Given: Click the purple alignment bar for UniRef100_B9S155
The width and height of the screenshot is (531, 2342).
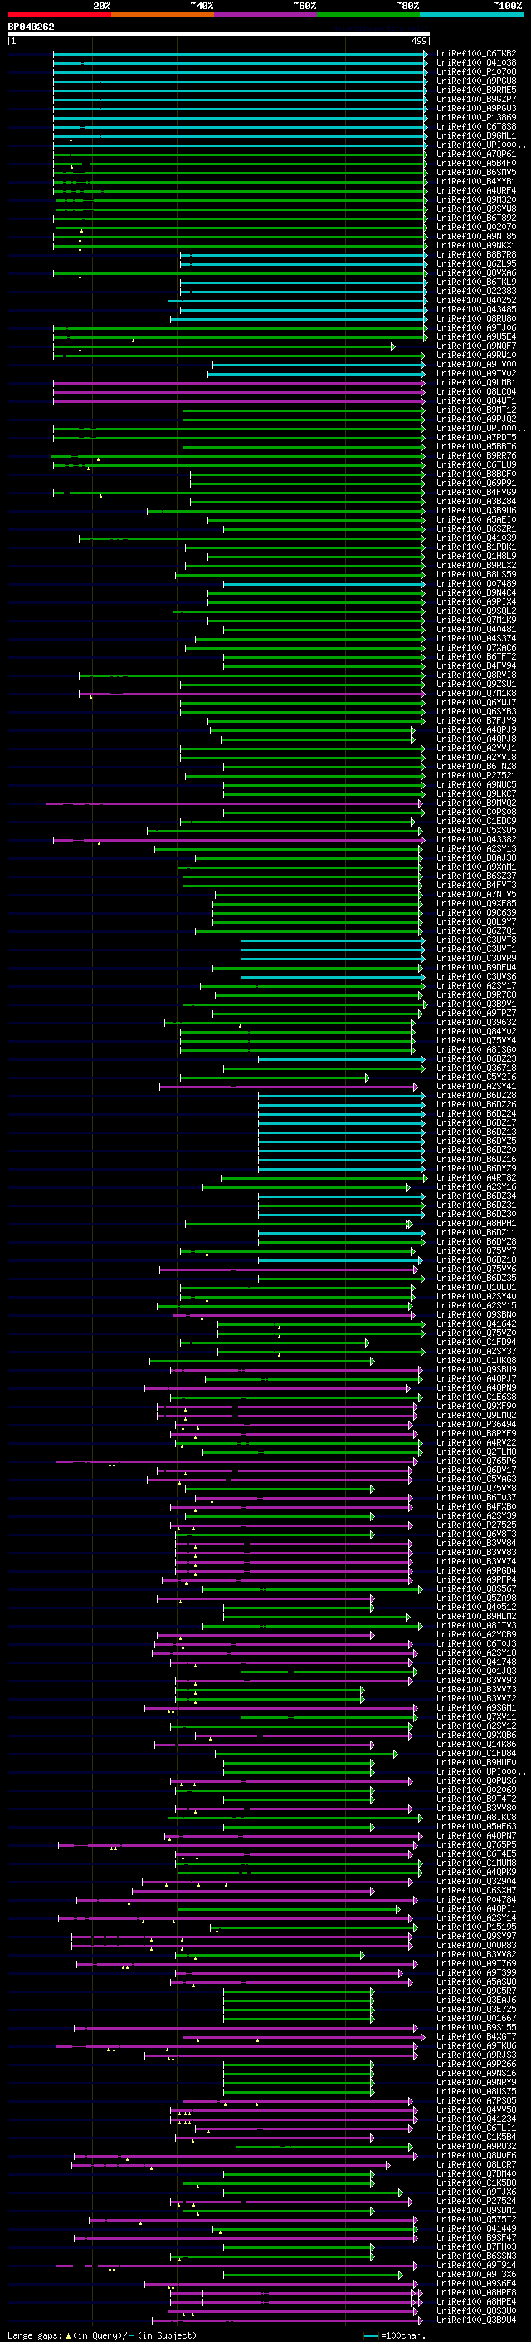Looking at the screenshot, I should (245, 2027).
